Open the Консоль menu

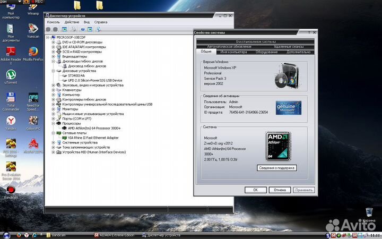(x=54, y=22)
